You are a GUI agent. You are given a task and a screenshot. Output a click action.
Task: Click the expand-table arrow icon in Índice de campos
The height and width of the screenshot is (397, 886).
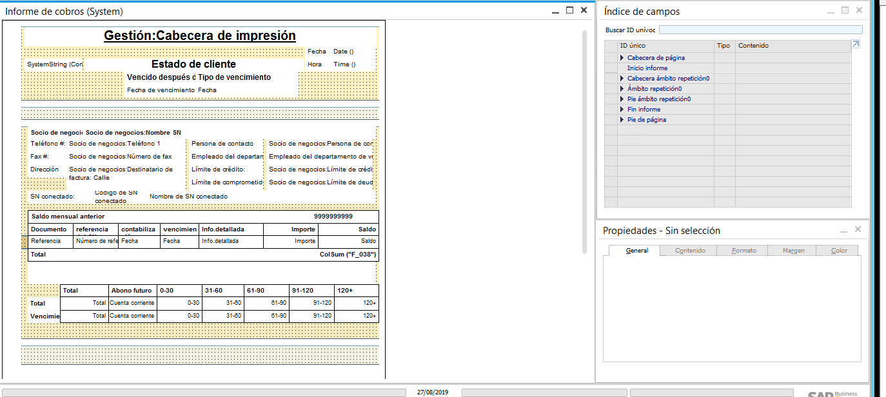click(856, 44)
